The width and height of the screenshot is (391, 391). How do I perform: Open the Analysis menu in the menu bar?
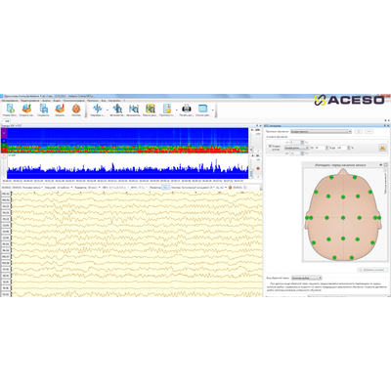(46, 101)
